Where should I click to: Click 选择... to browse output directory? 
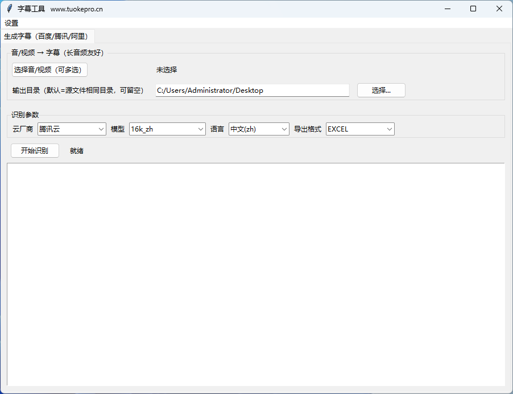380,90
